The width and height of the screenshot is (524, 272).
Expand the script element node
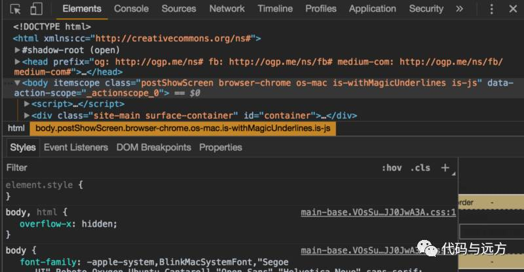tap(27, 104)
